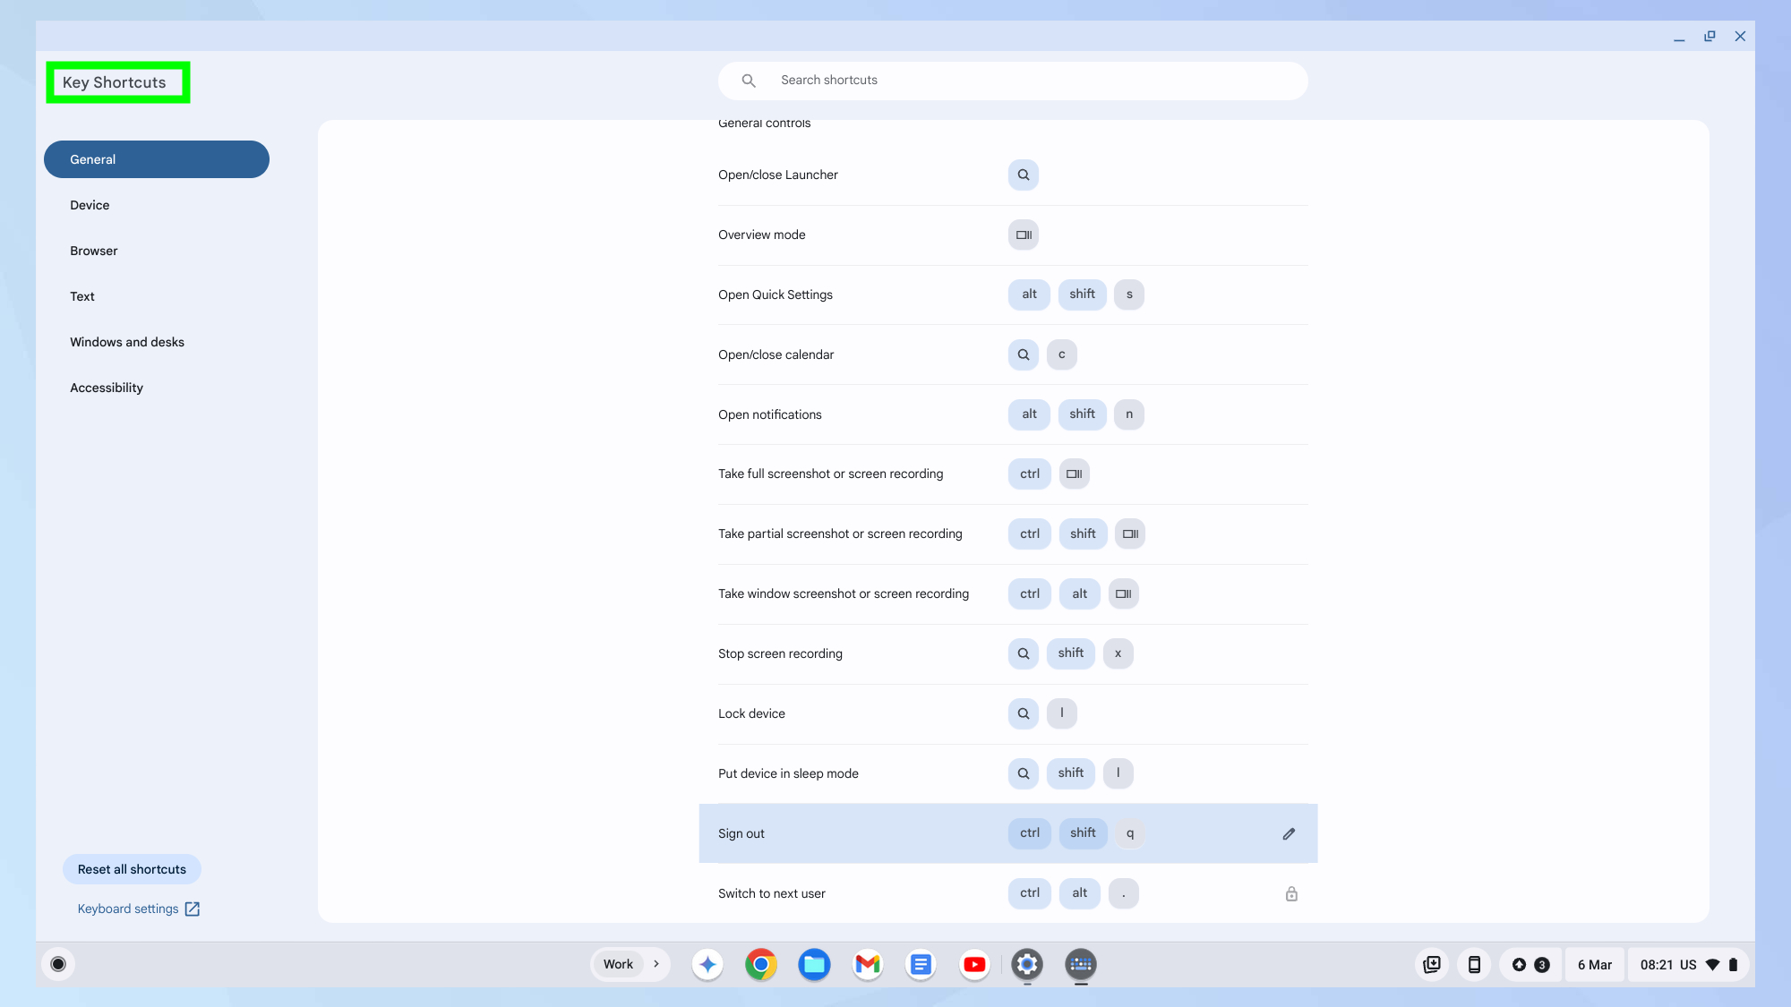1791x1007 pixels.
Task: Click Reset all shortcuts button
Action: pos(132,869)
